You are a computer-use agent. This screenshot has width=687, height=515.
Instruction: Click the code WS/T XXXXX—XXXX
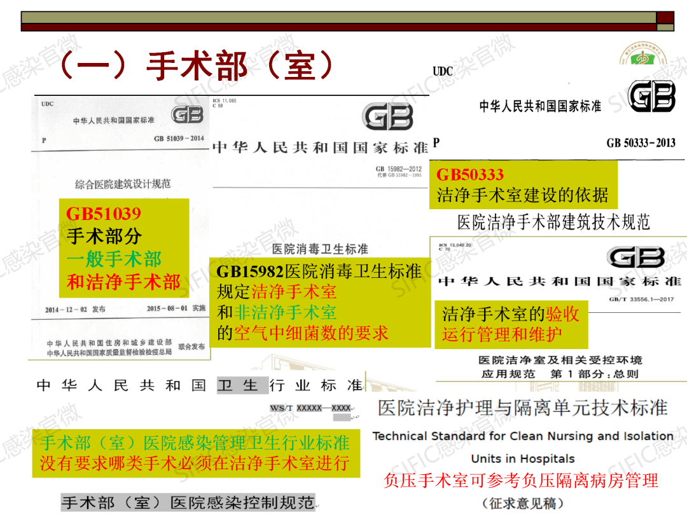coord(310,408)
